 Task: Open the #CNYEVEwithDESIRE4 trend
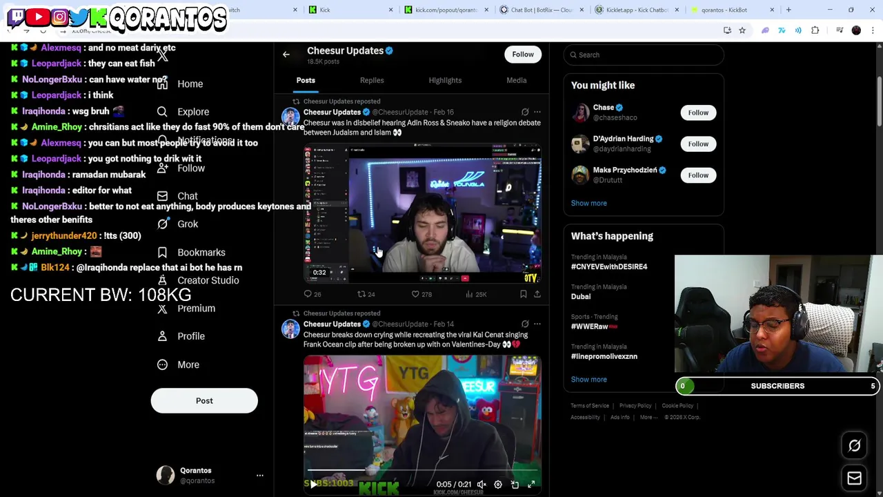[x=609, y=266]
